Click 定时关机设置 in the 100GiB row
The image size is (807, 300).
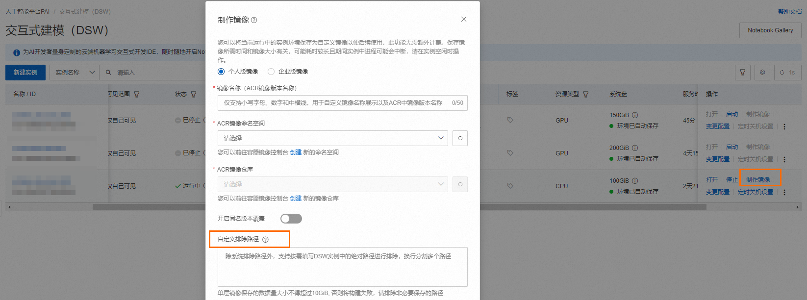[756, 192]
